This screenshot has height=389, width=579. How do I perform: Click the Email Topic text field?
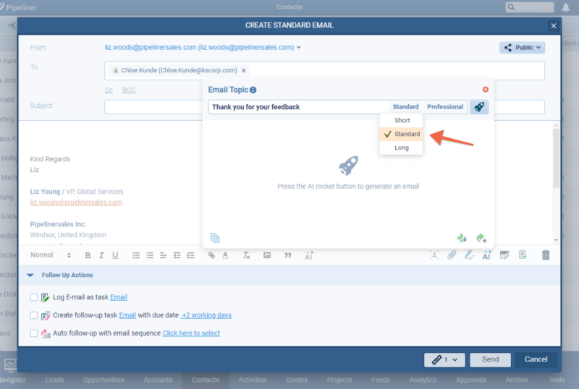tap(297, 107)
